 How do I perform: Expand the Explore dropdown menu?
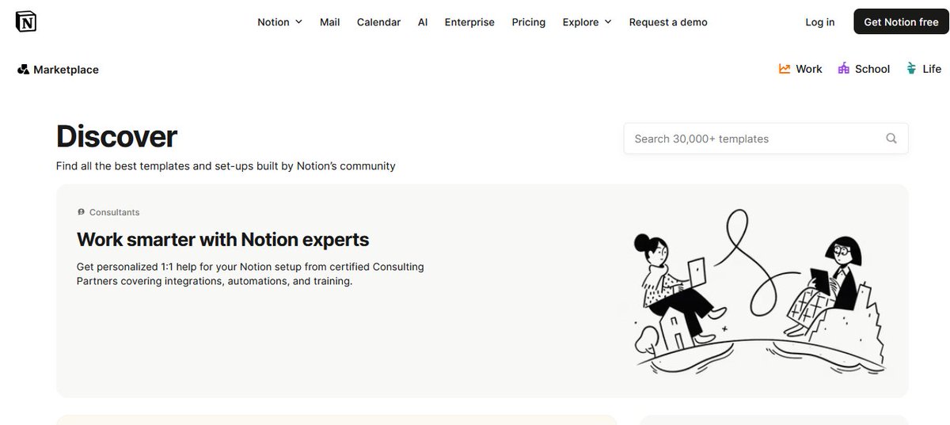587,22
